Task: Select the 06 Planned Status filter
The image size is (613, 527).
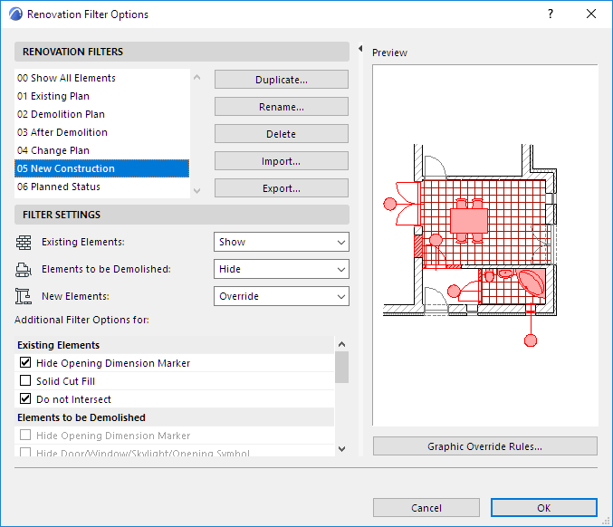Action: click(x=102, y=187)
